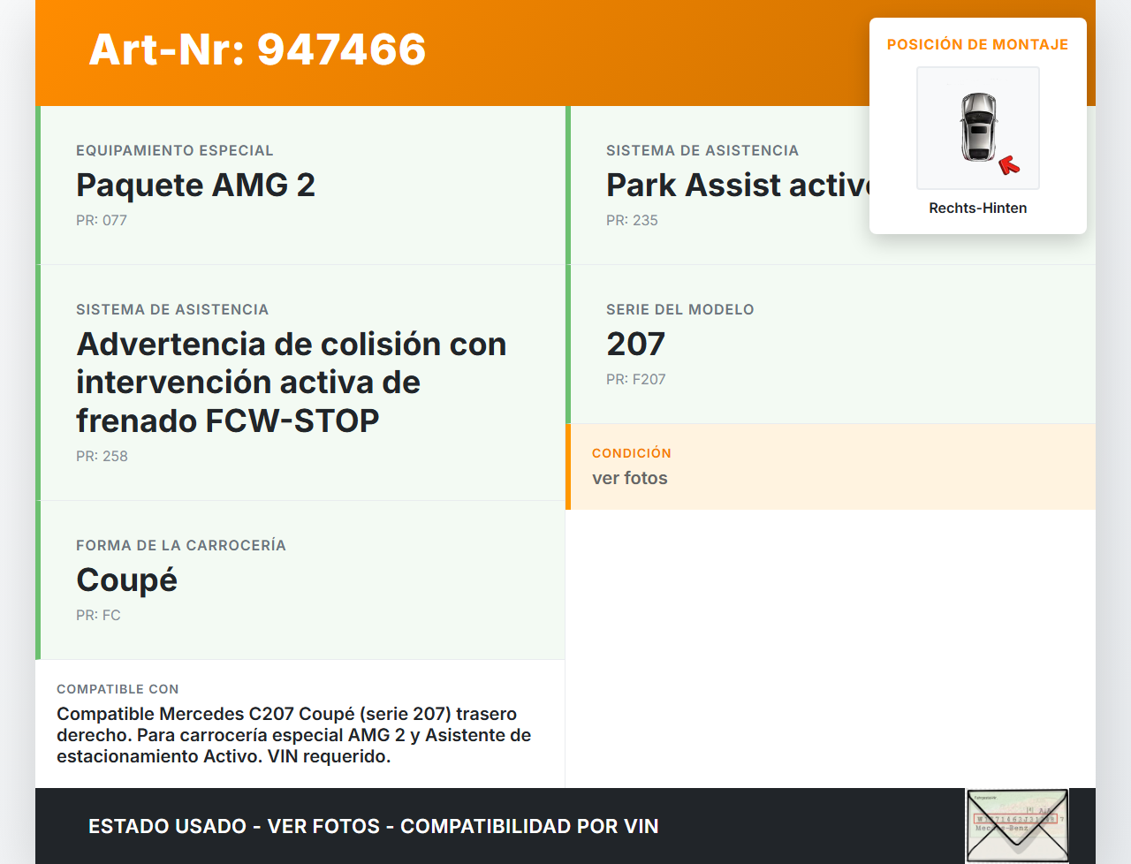
Task: Click the 'ver fotos' condition text
Action: [x=629, y=479]
